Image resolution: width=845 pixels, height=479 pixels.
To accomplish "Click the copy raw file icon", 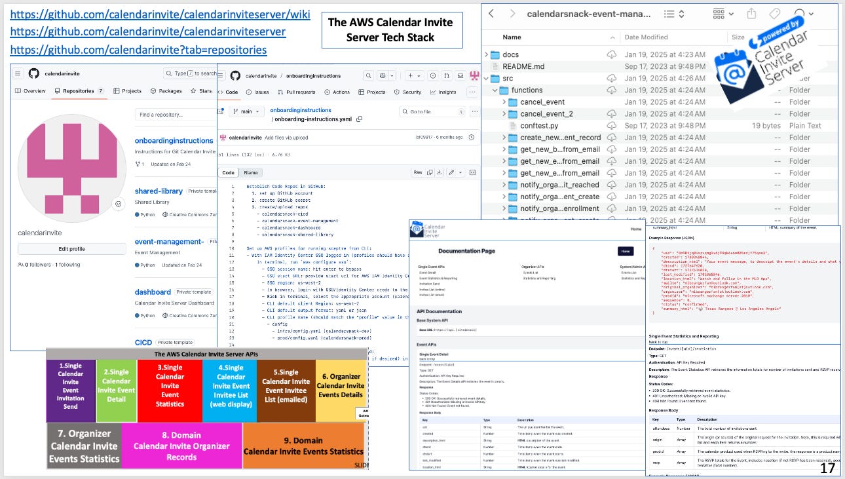I will point(430,172).
